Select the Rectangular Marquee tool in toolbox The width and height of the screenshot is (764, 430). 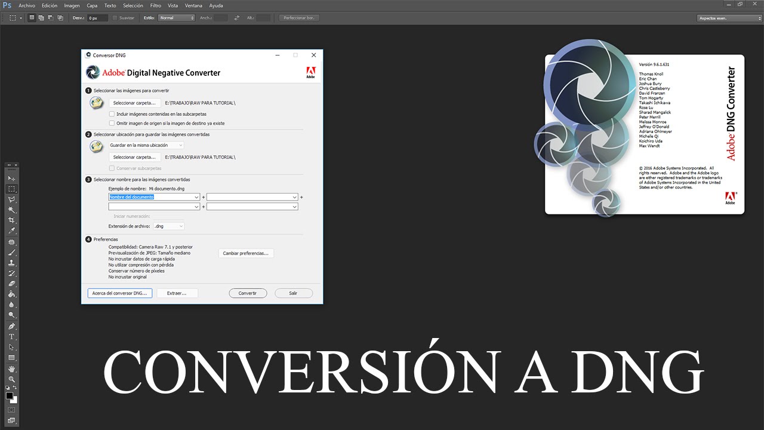pos(11,189)
